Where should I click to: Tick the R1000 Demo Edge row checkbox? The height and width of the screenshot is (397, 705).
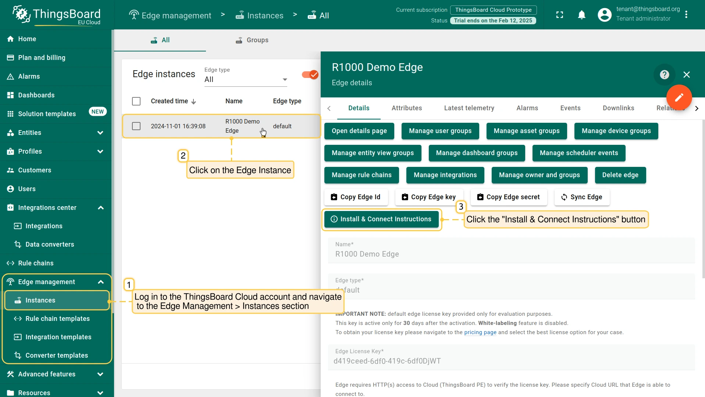click(136, 126)
